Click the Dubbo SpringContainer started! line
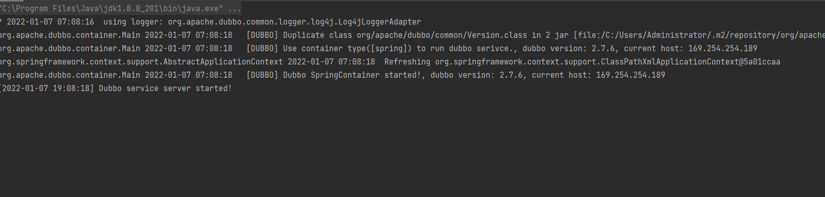Image resolution: width=825 pixels, height=197 pixels. pos(333,75)
